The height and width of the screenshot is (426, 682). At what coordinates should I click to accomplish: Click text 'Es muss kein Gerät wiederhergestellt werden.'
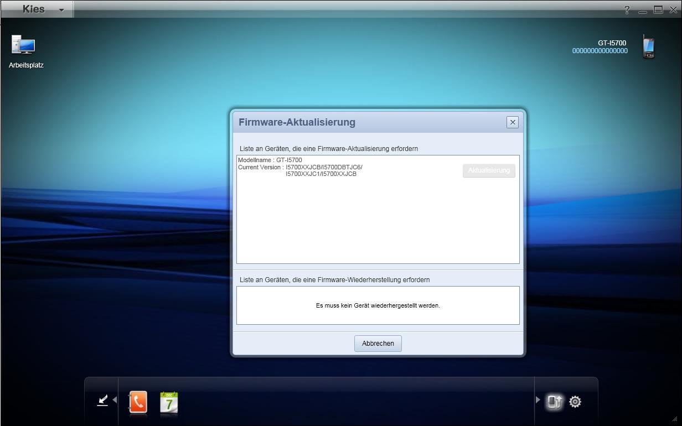[378, 305]
